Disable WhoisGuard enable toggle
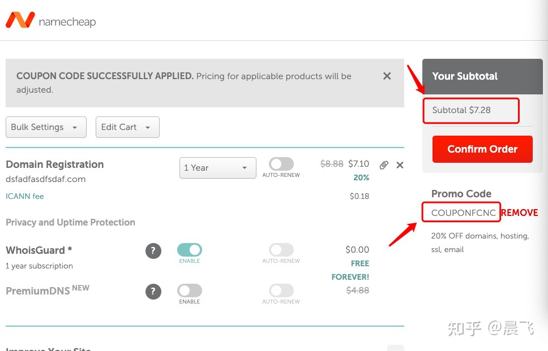The height and width of the screenshot is (351, 548). click(190, 250)
